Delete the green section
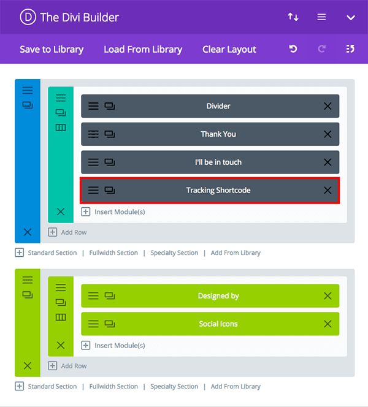 coord(28,365)
